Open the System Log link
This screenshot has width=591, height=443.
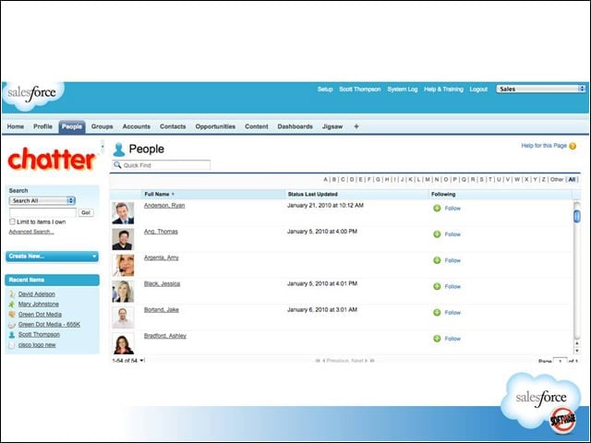[x=403, y=90]
